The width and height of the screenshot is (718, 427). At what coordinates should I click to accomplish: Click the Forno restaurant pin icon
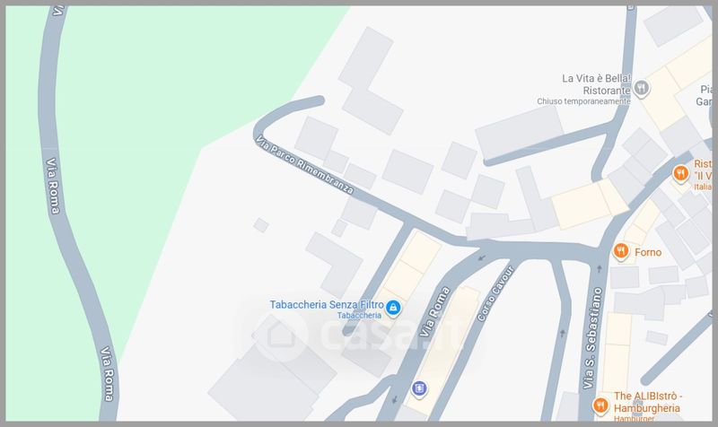(620, 251)
